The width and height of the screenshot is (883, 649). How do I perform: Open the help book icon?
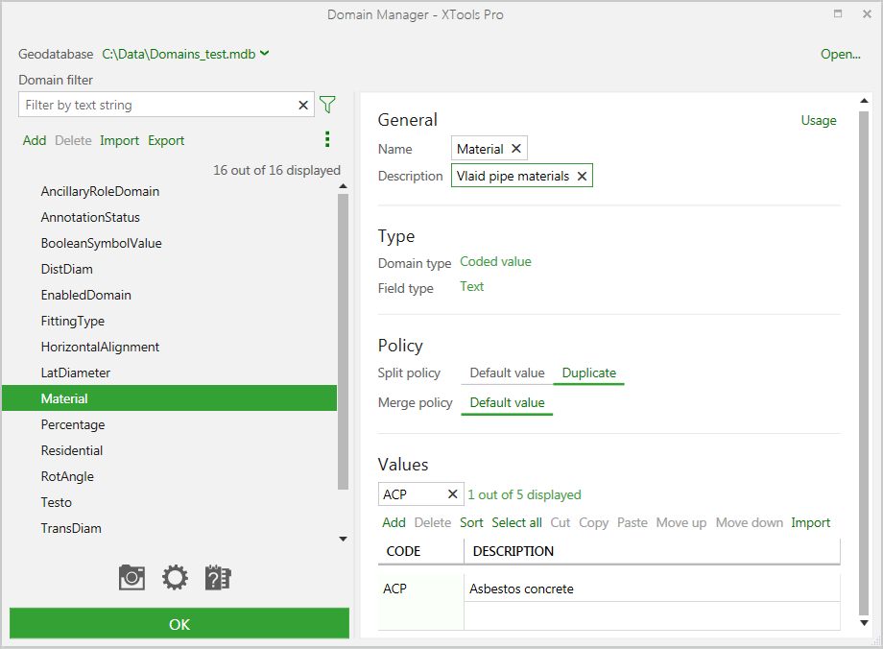click(x=218, y=577)
